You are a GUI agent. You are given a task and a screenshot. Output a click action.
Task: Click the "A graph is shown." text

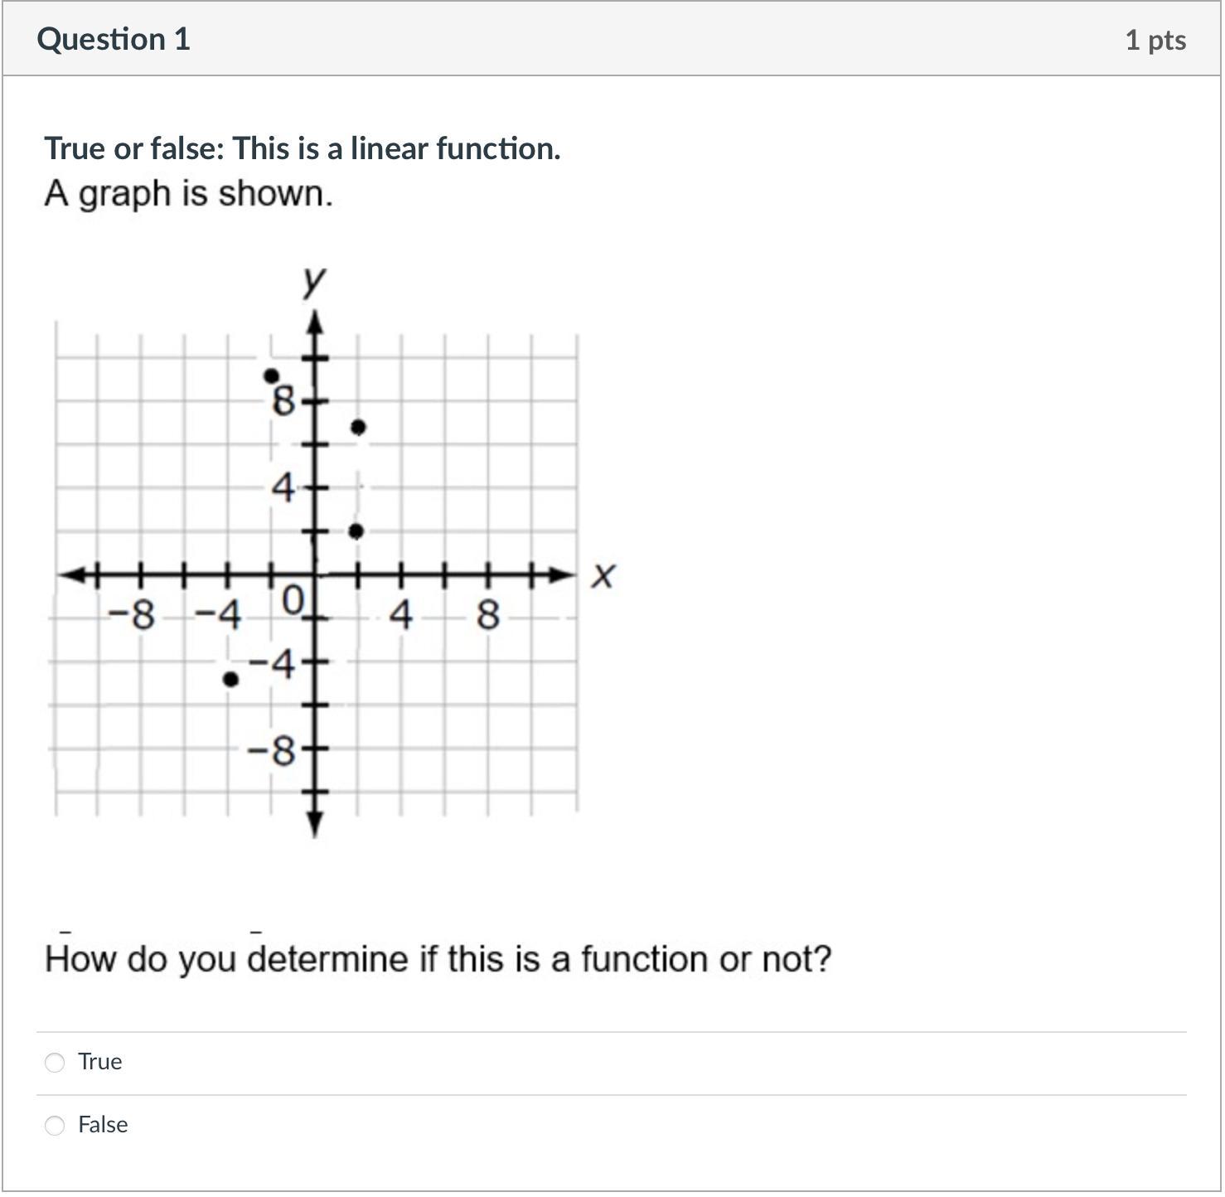(188, 193)
